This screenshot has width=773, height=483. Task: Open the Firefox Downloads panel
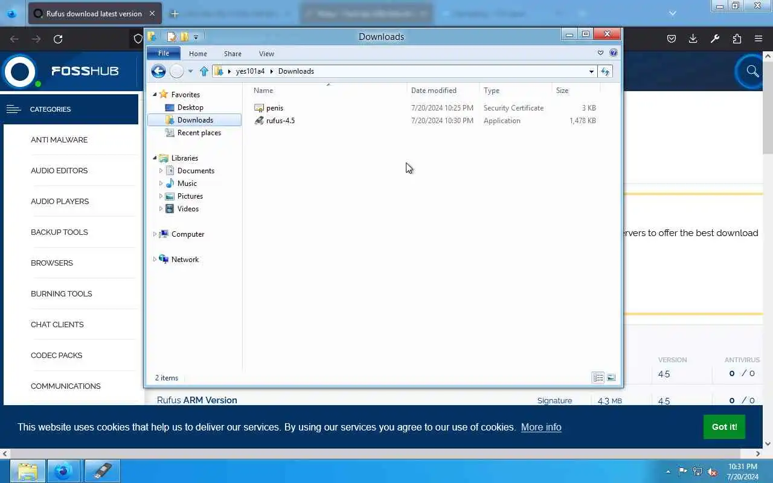(x=693, y=39)
